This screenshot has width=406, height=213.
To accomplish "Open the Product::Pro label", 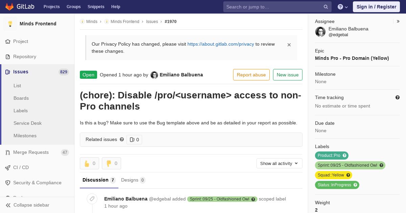I will click(329, 156).
